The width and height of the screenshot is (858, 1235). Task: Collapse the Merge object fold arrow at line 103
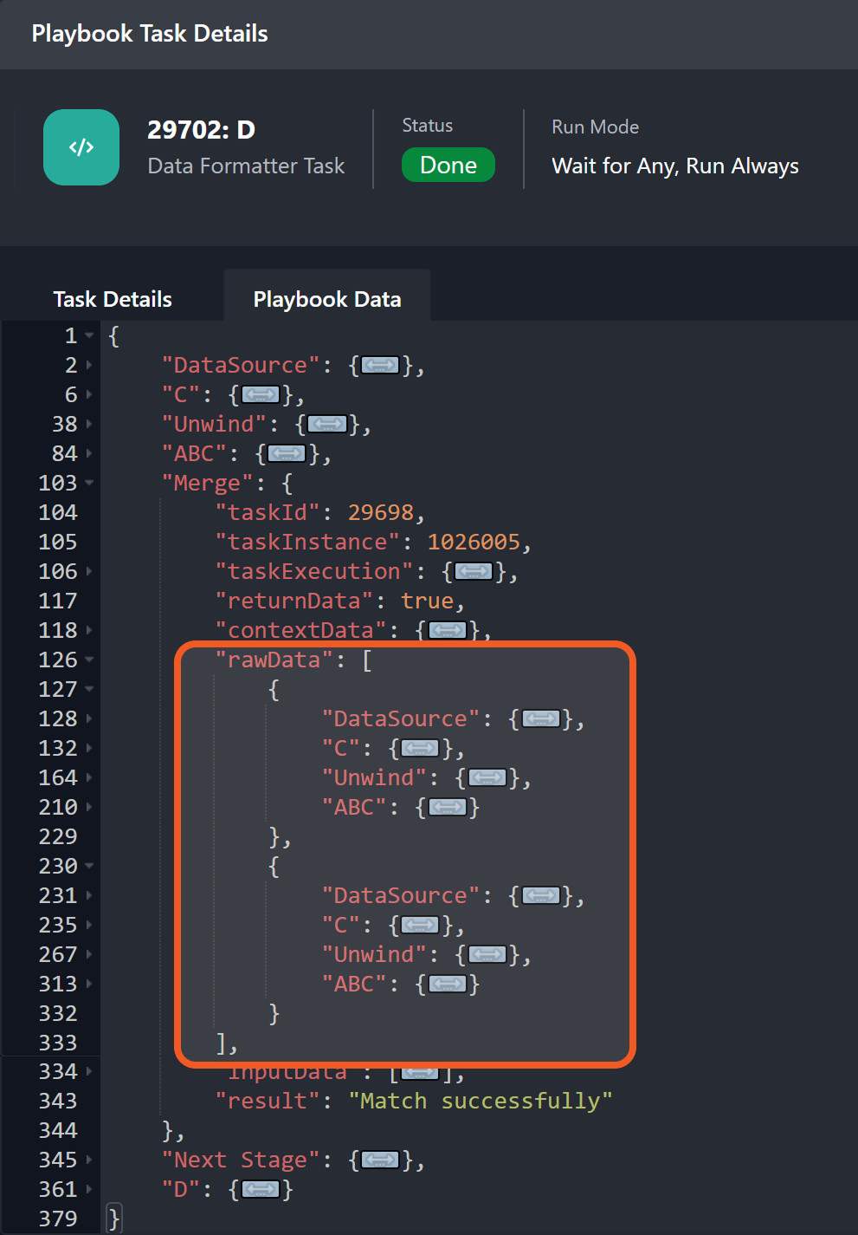pyautogui.click(x=89, y=484)
